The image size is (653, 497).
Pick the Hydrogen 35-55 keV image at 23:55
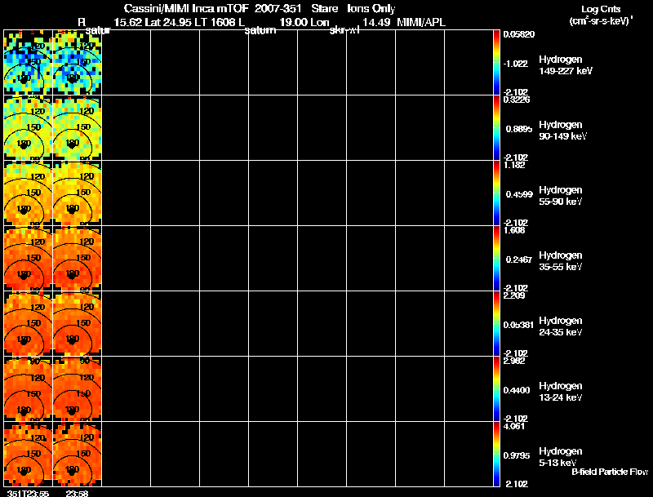click(x=28, y=258)
